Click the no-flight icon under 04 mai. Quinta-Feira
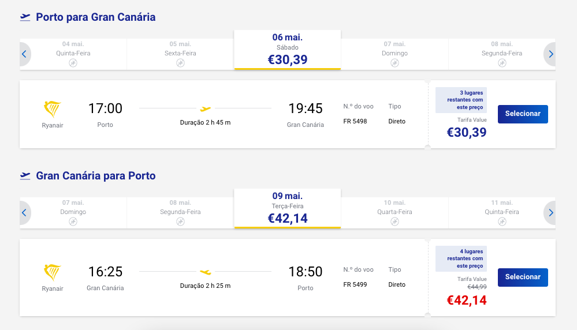This screenshot has width=577, height=330. click(73, 63)
